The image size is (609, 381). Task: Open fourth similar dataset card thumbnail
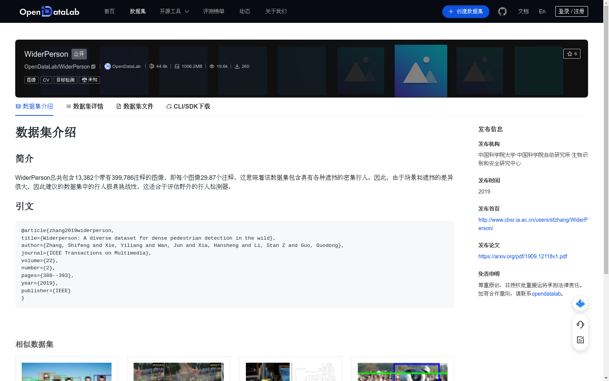click(x=403, y=372)
